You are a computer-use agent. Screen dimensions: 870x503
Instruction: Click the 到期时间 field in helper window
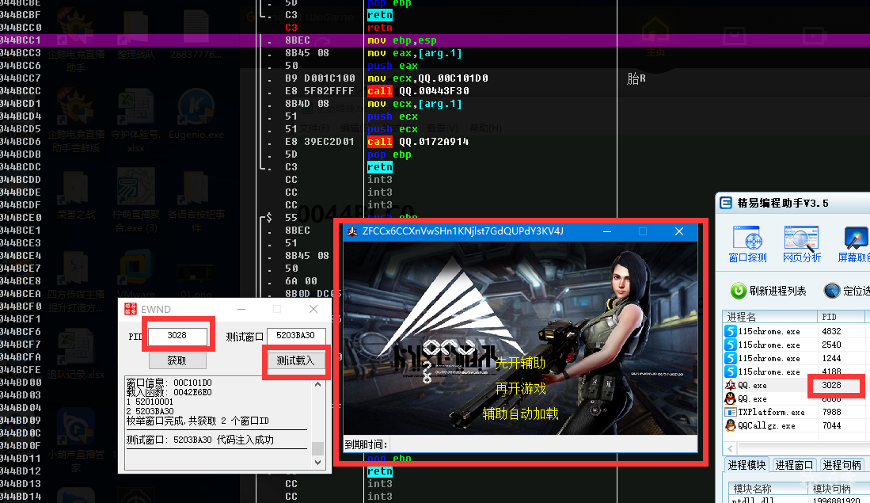[x=542, y=444]
